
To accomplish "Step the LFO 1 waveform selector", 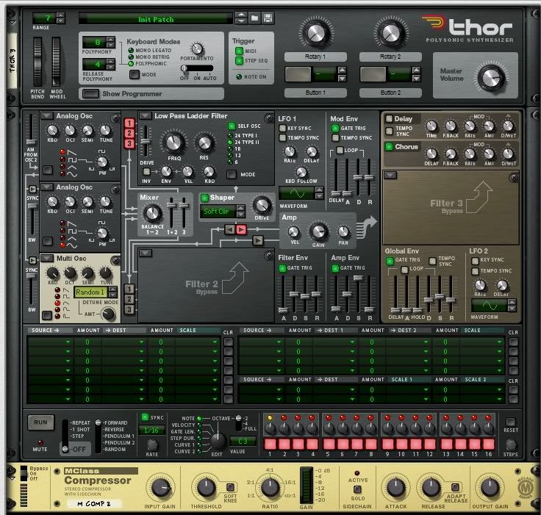I will [320, 193].
